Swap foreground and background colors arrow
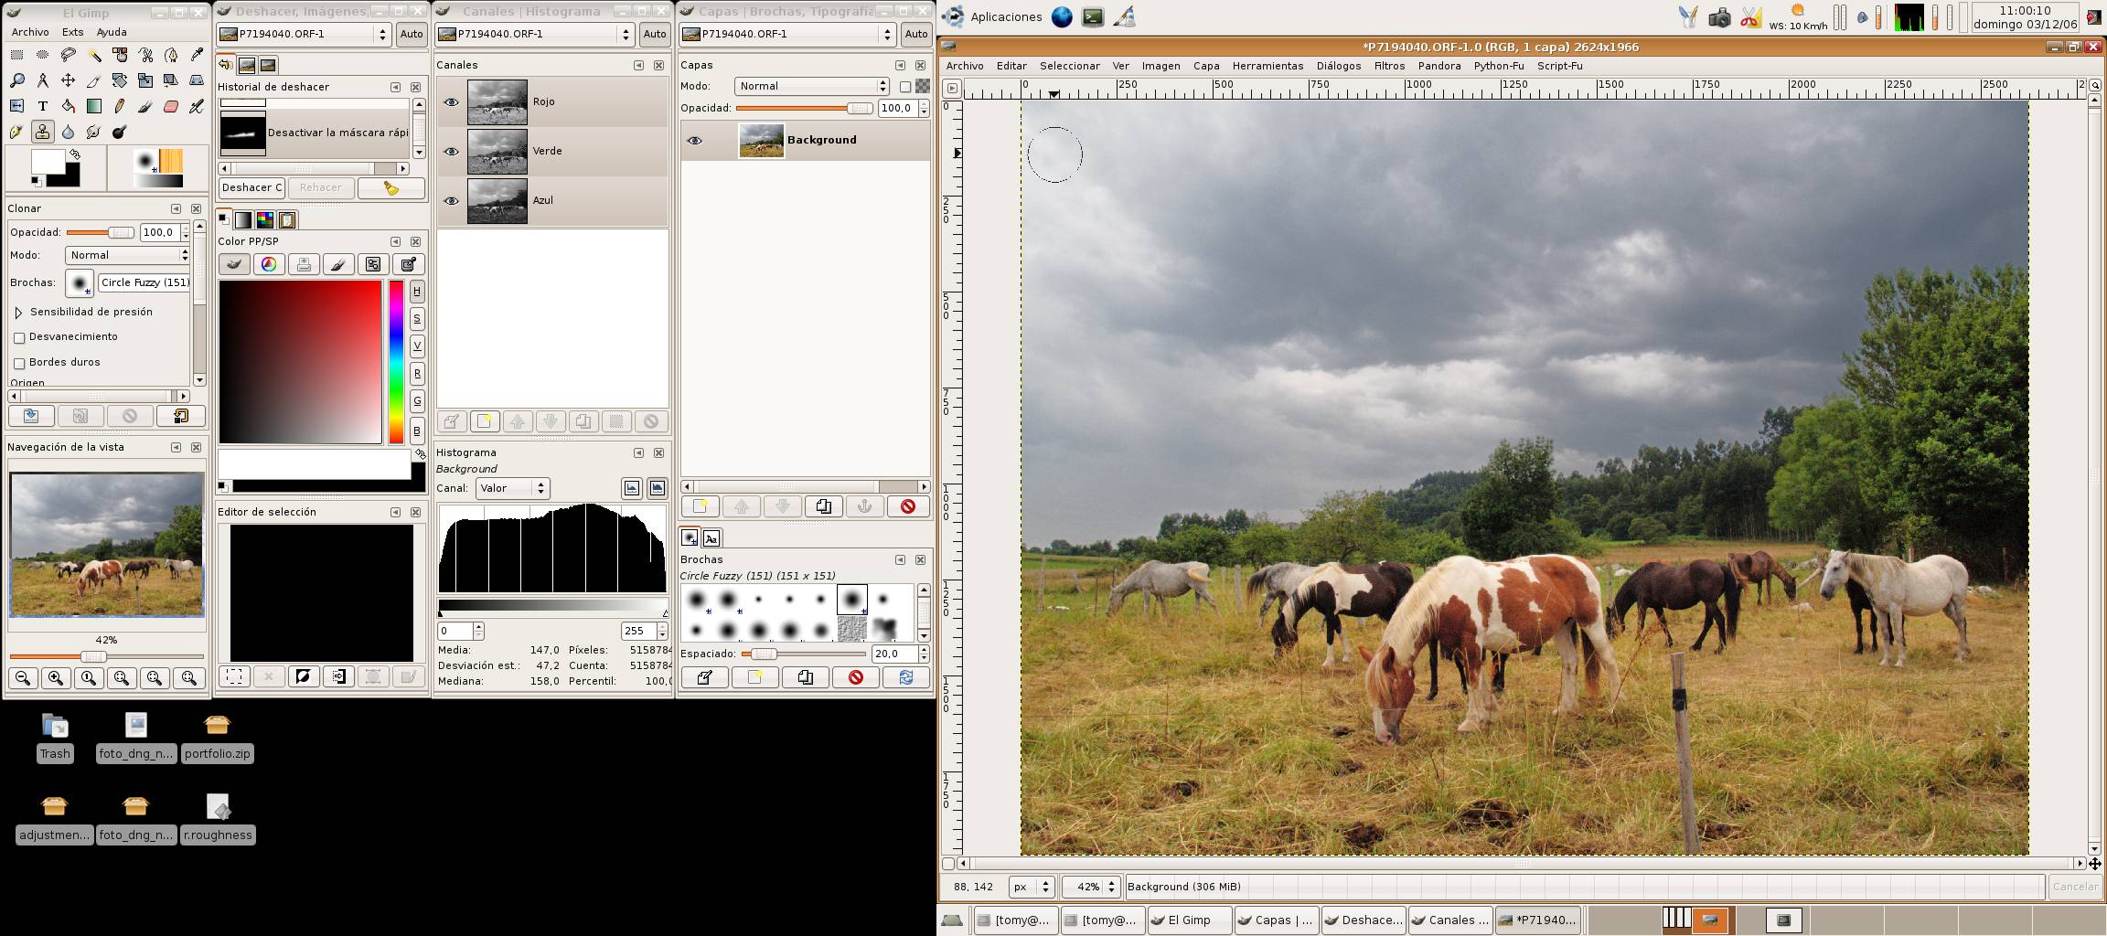Image resolution: width=2107 pixels, height=936 pixels. [x=75, y=154]
